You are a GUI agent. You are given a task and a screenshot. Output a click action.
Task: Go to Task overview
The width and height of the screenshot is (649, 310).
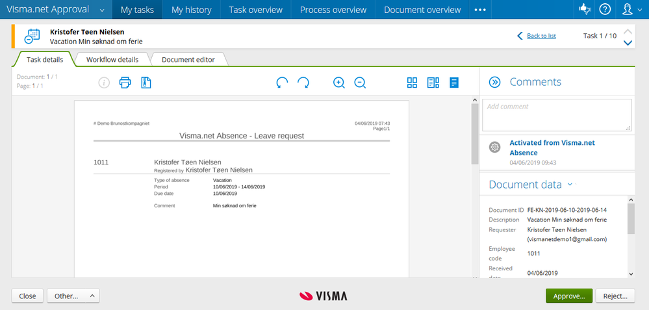click(256, 10)
